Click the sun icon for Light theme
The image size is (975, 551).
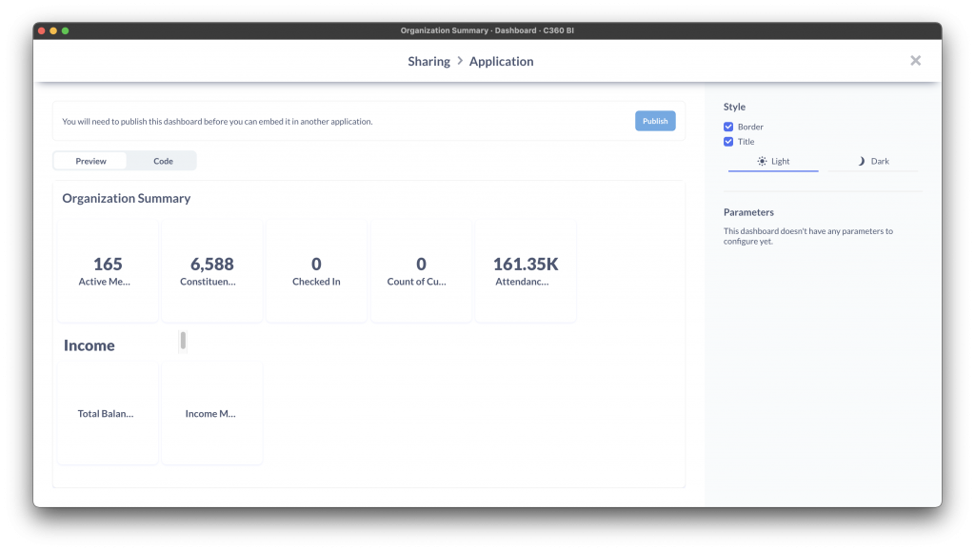point(762,161)
